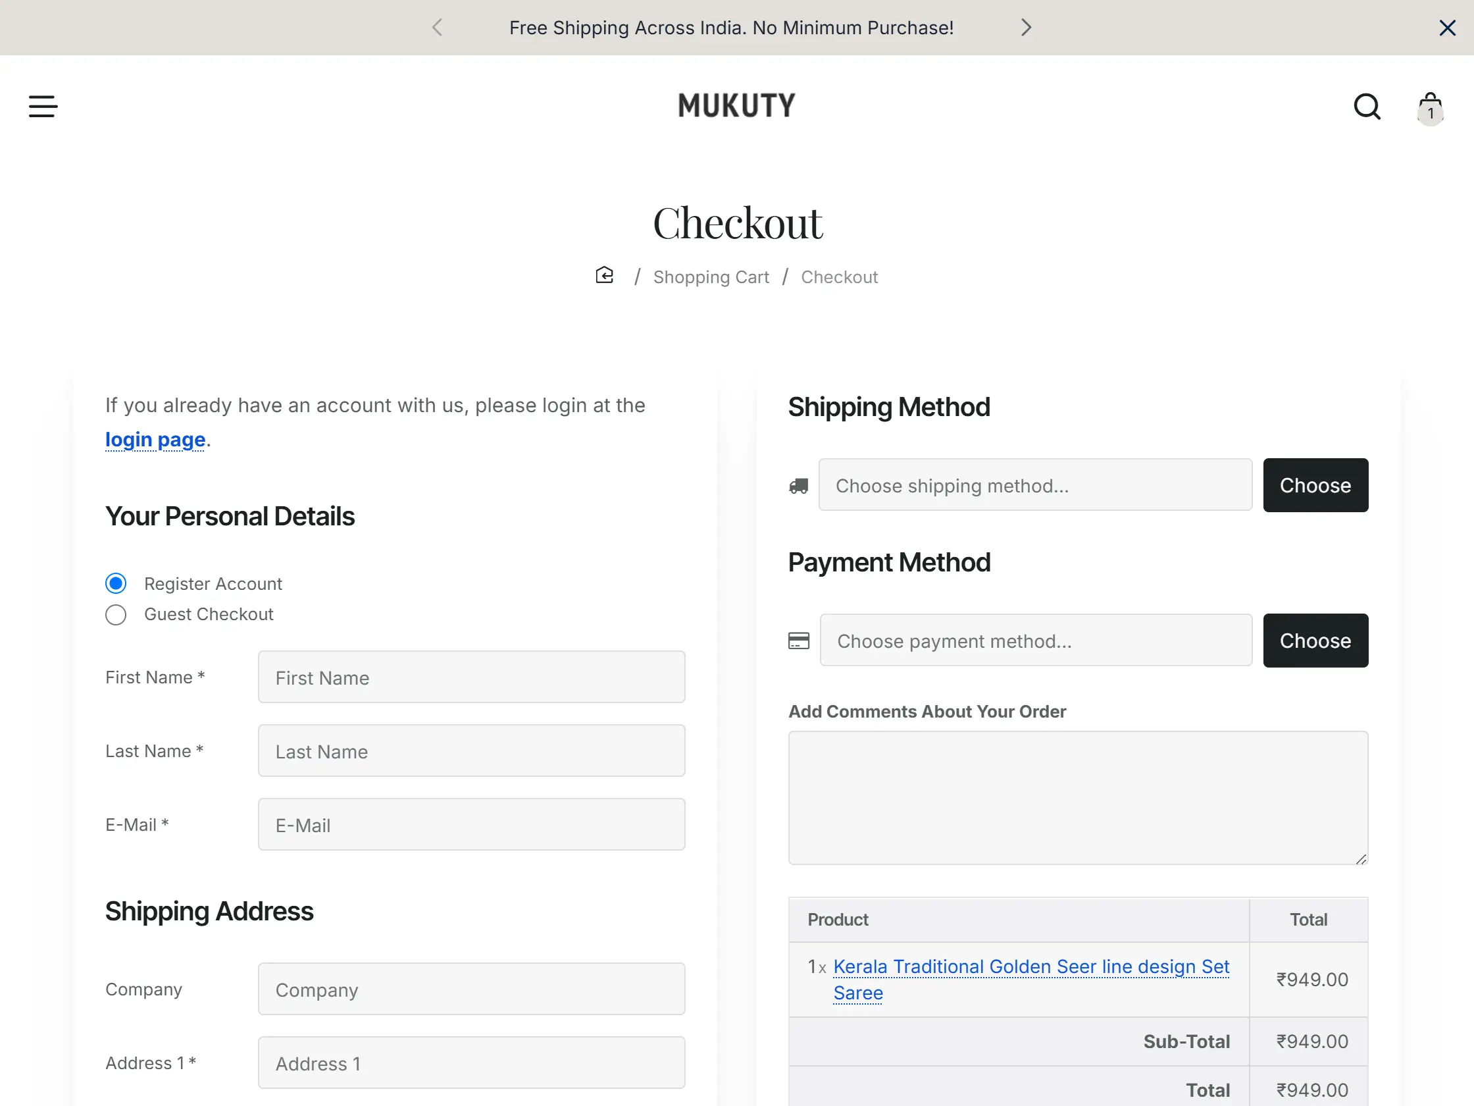Click the Choose payment method field

1036,641
